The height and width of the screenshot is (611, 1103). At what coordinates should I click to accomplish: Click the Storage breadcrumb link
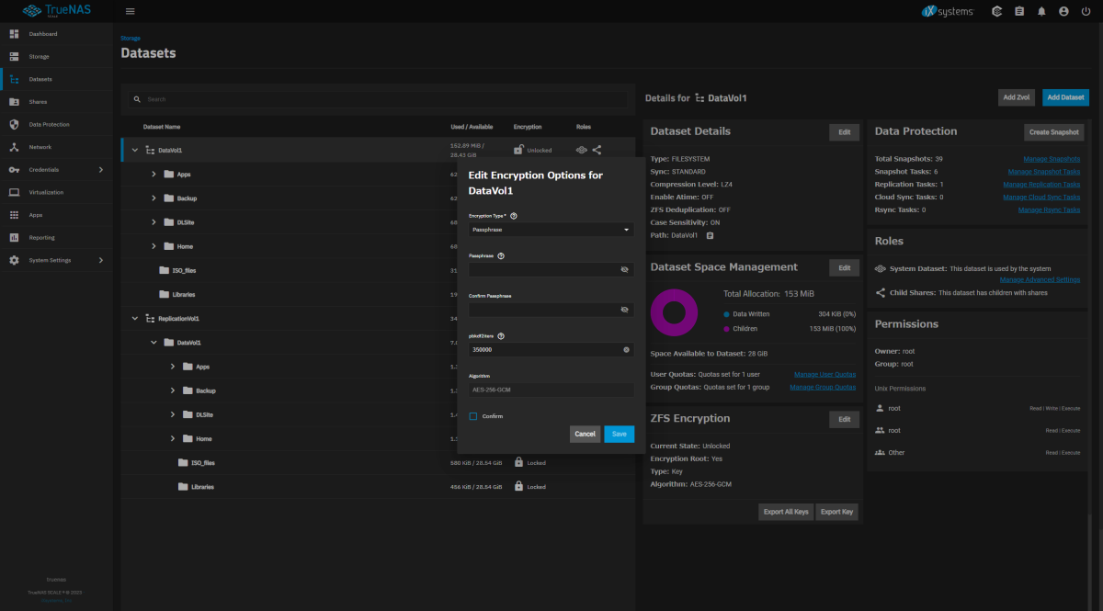(131, 39)
